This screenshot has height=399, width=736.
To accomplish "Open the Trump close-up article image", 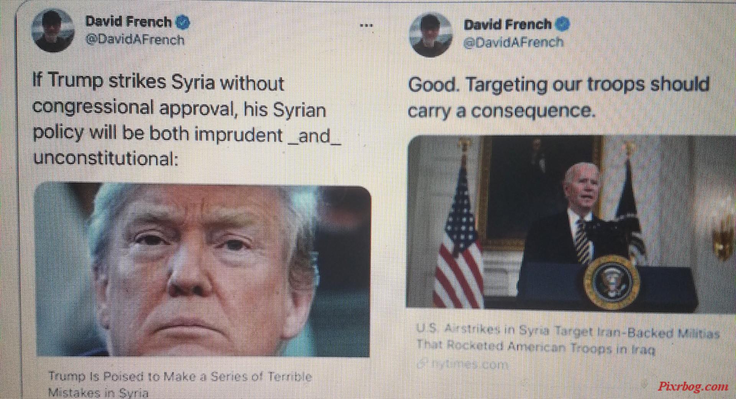I will 203,270.
